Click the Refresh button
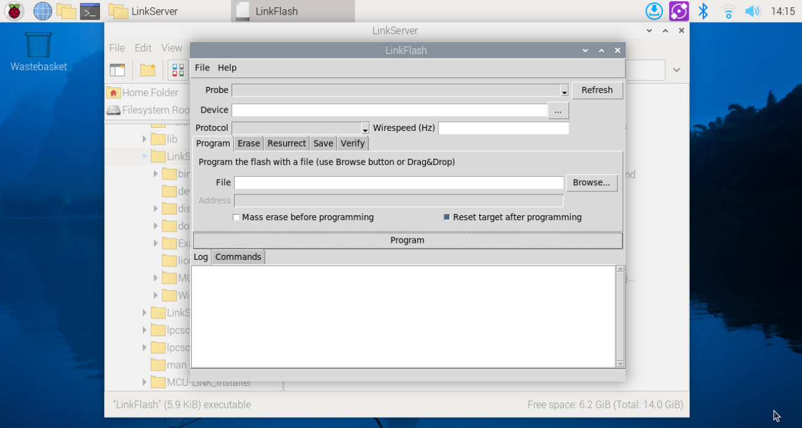The image size is (802, 428). (x=597, y=90)
